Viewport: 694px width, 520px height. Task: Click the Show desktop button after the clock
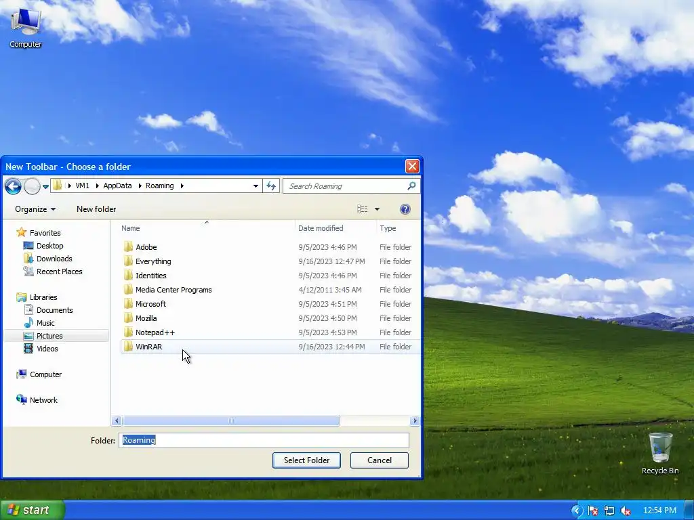click(x=689, y=511)
